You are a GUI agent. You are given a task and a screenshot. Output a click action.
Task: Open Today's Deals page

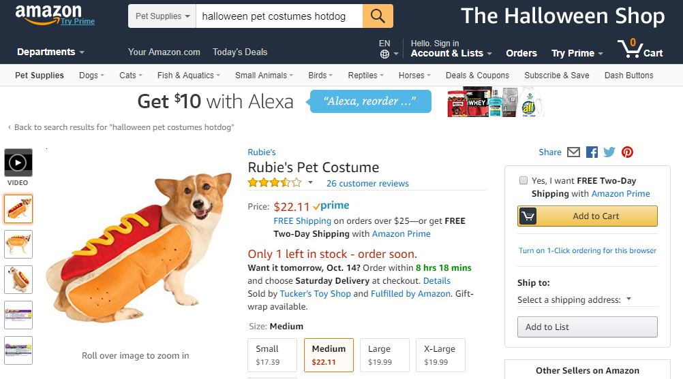[240, 52]
